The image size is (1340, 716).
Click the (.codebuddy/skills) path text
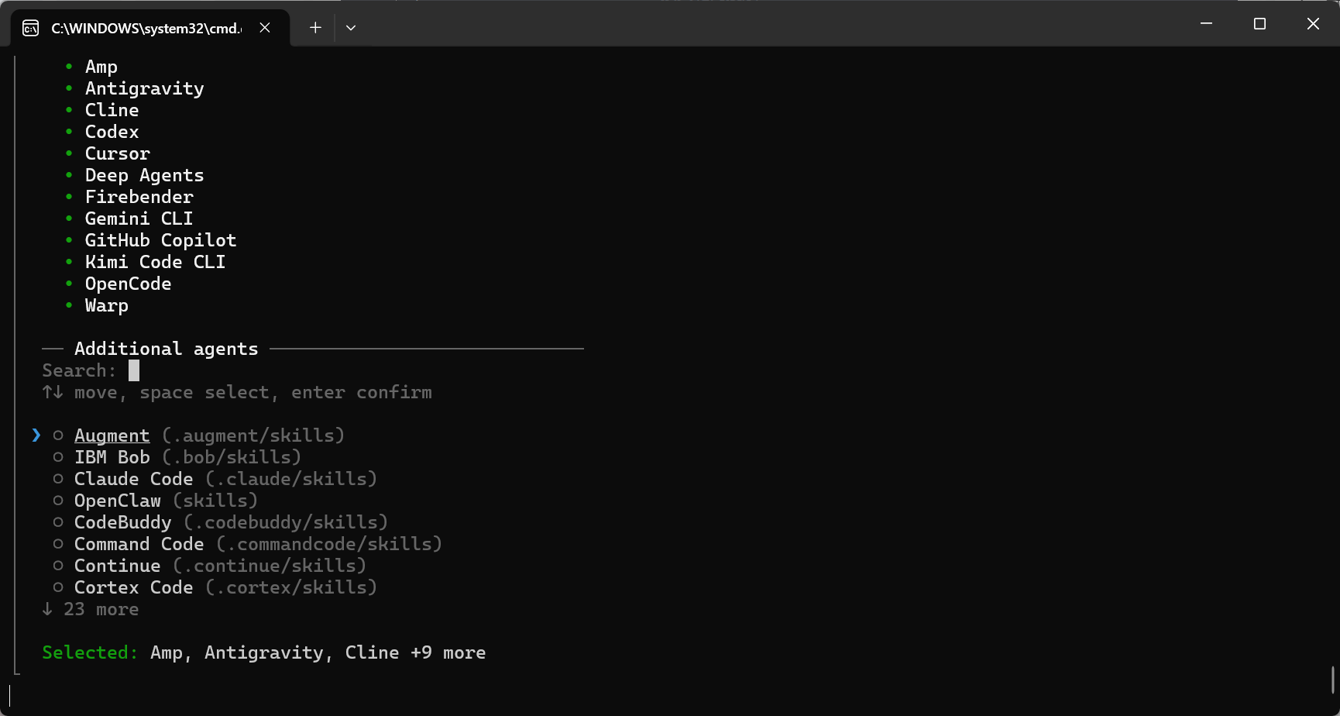click(x=286, y=522)
